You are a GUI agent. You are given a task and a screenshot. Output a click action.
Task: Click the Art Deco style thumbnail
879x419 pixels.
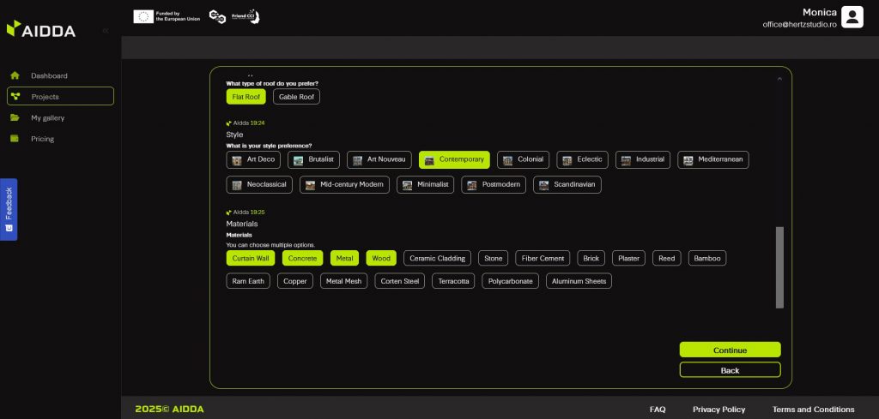pos(237,160)
